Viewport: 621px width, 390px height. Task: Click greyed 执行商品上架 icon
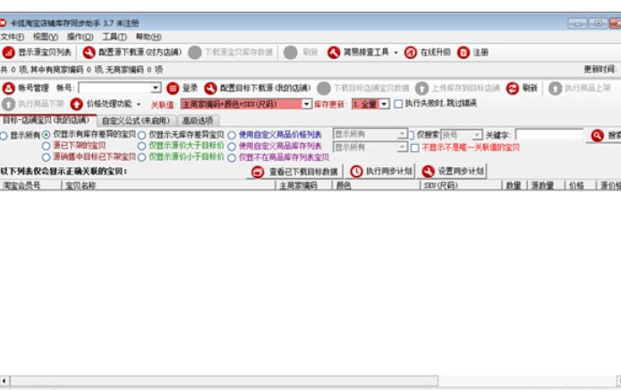point(556,88)
